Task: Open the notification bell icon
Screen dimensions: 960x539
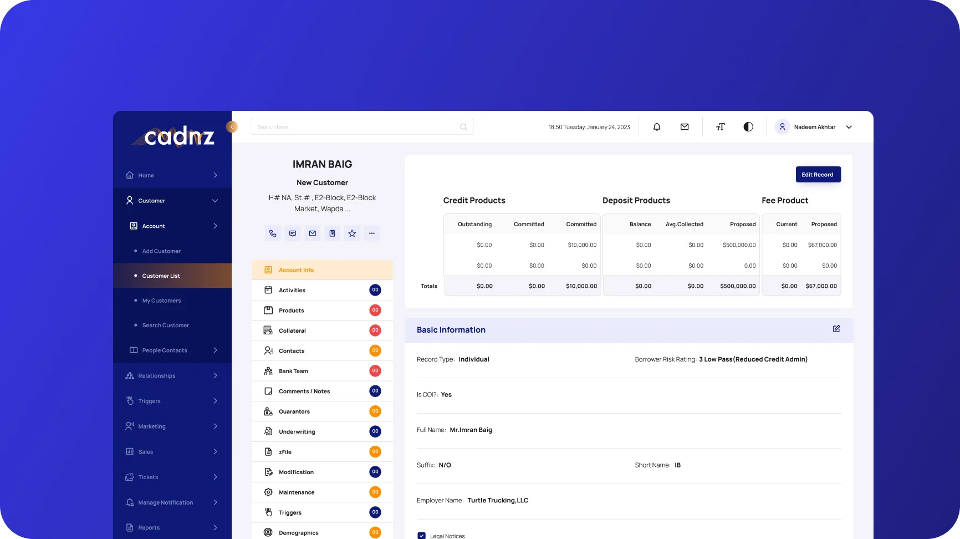Action: pyautogui.click(x=657, y=127)
